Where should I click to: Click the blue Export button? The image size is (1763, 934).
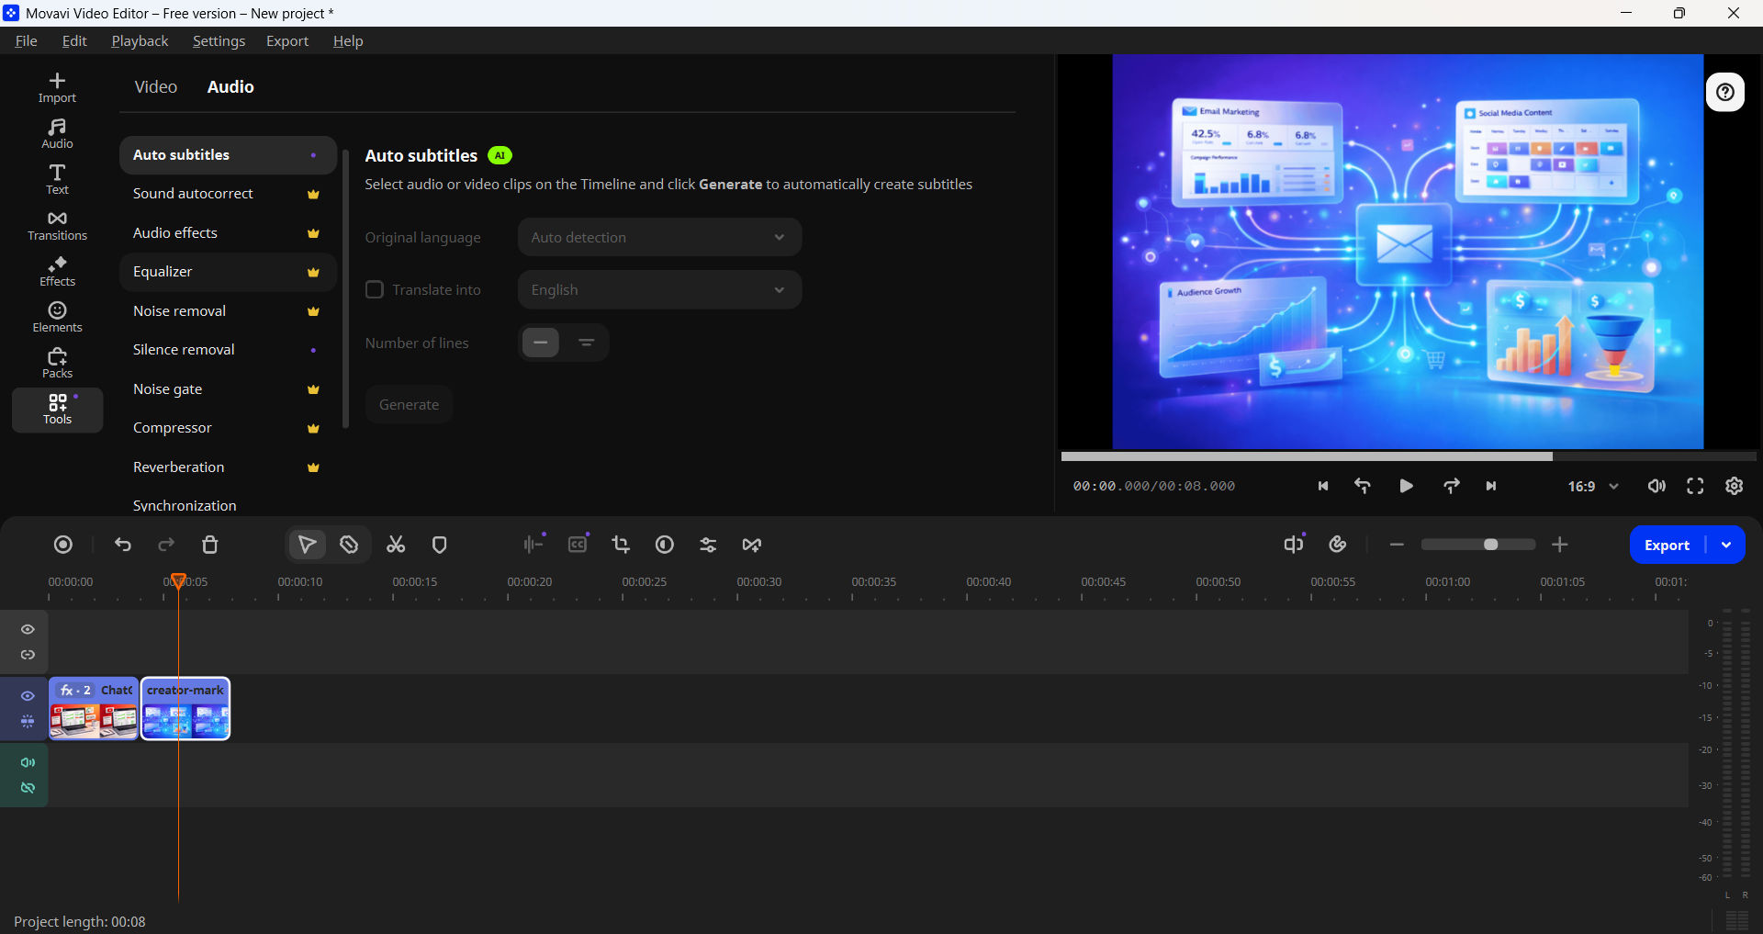tap(1667, 545)
